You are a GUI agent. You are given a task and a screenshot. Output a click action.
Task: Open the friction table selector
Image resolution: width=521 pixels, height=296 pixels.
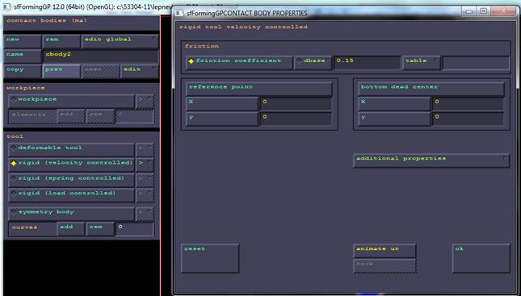(422, 62)
